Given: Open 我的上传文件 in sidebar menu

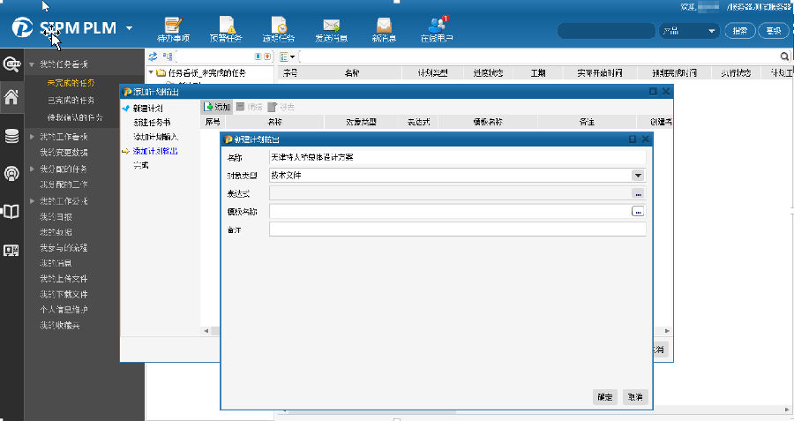Looking at the screenshot, I should point(64,279).
